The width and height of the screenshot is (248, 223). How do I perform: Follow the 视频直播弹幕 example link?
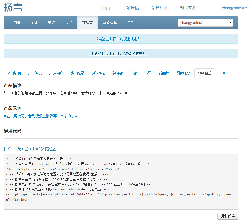coord(46,116)
